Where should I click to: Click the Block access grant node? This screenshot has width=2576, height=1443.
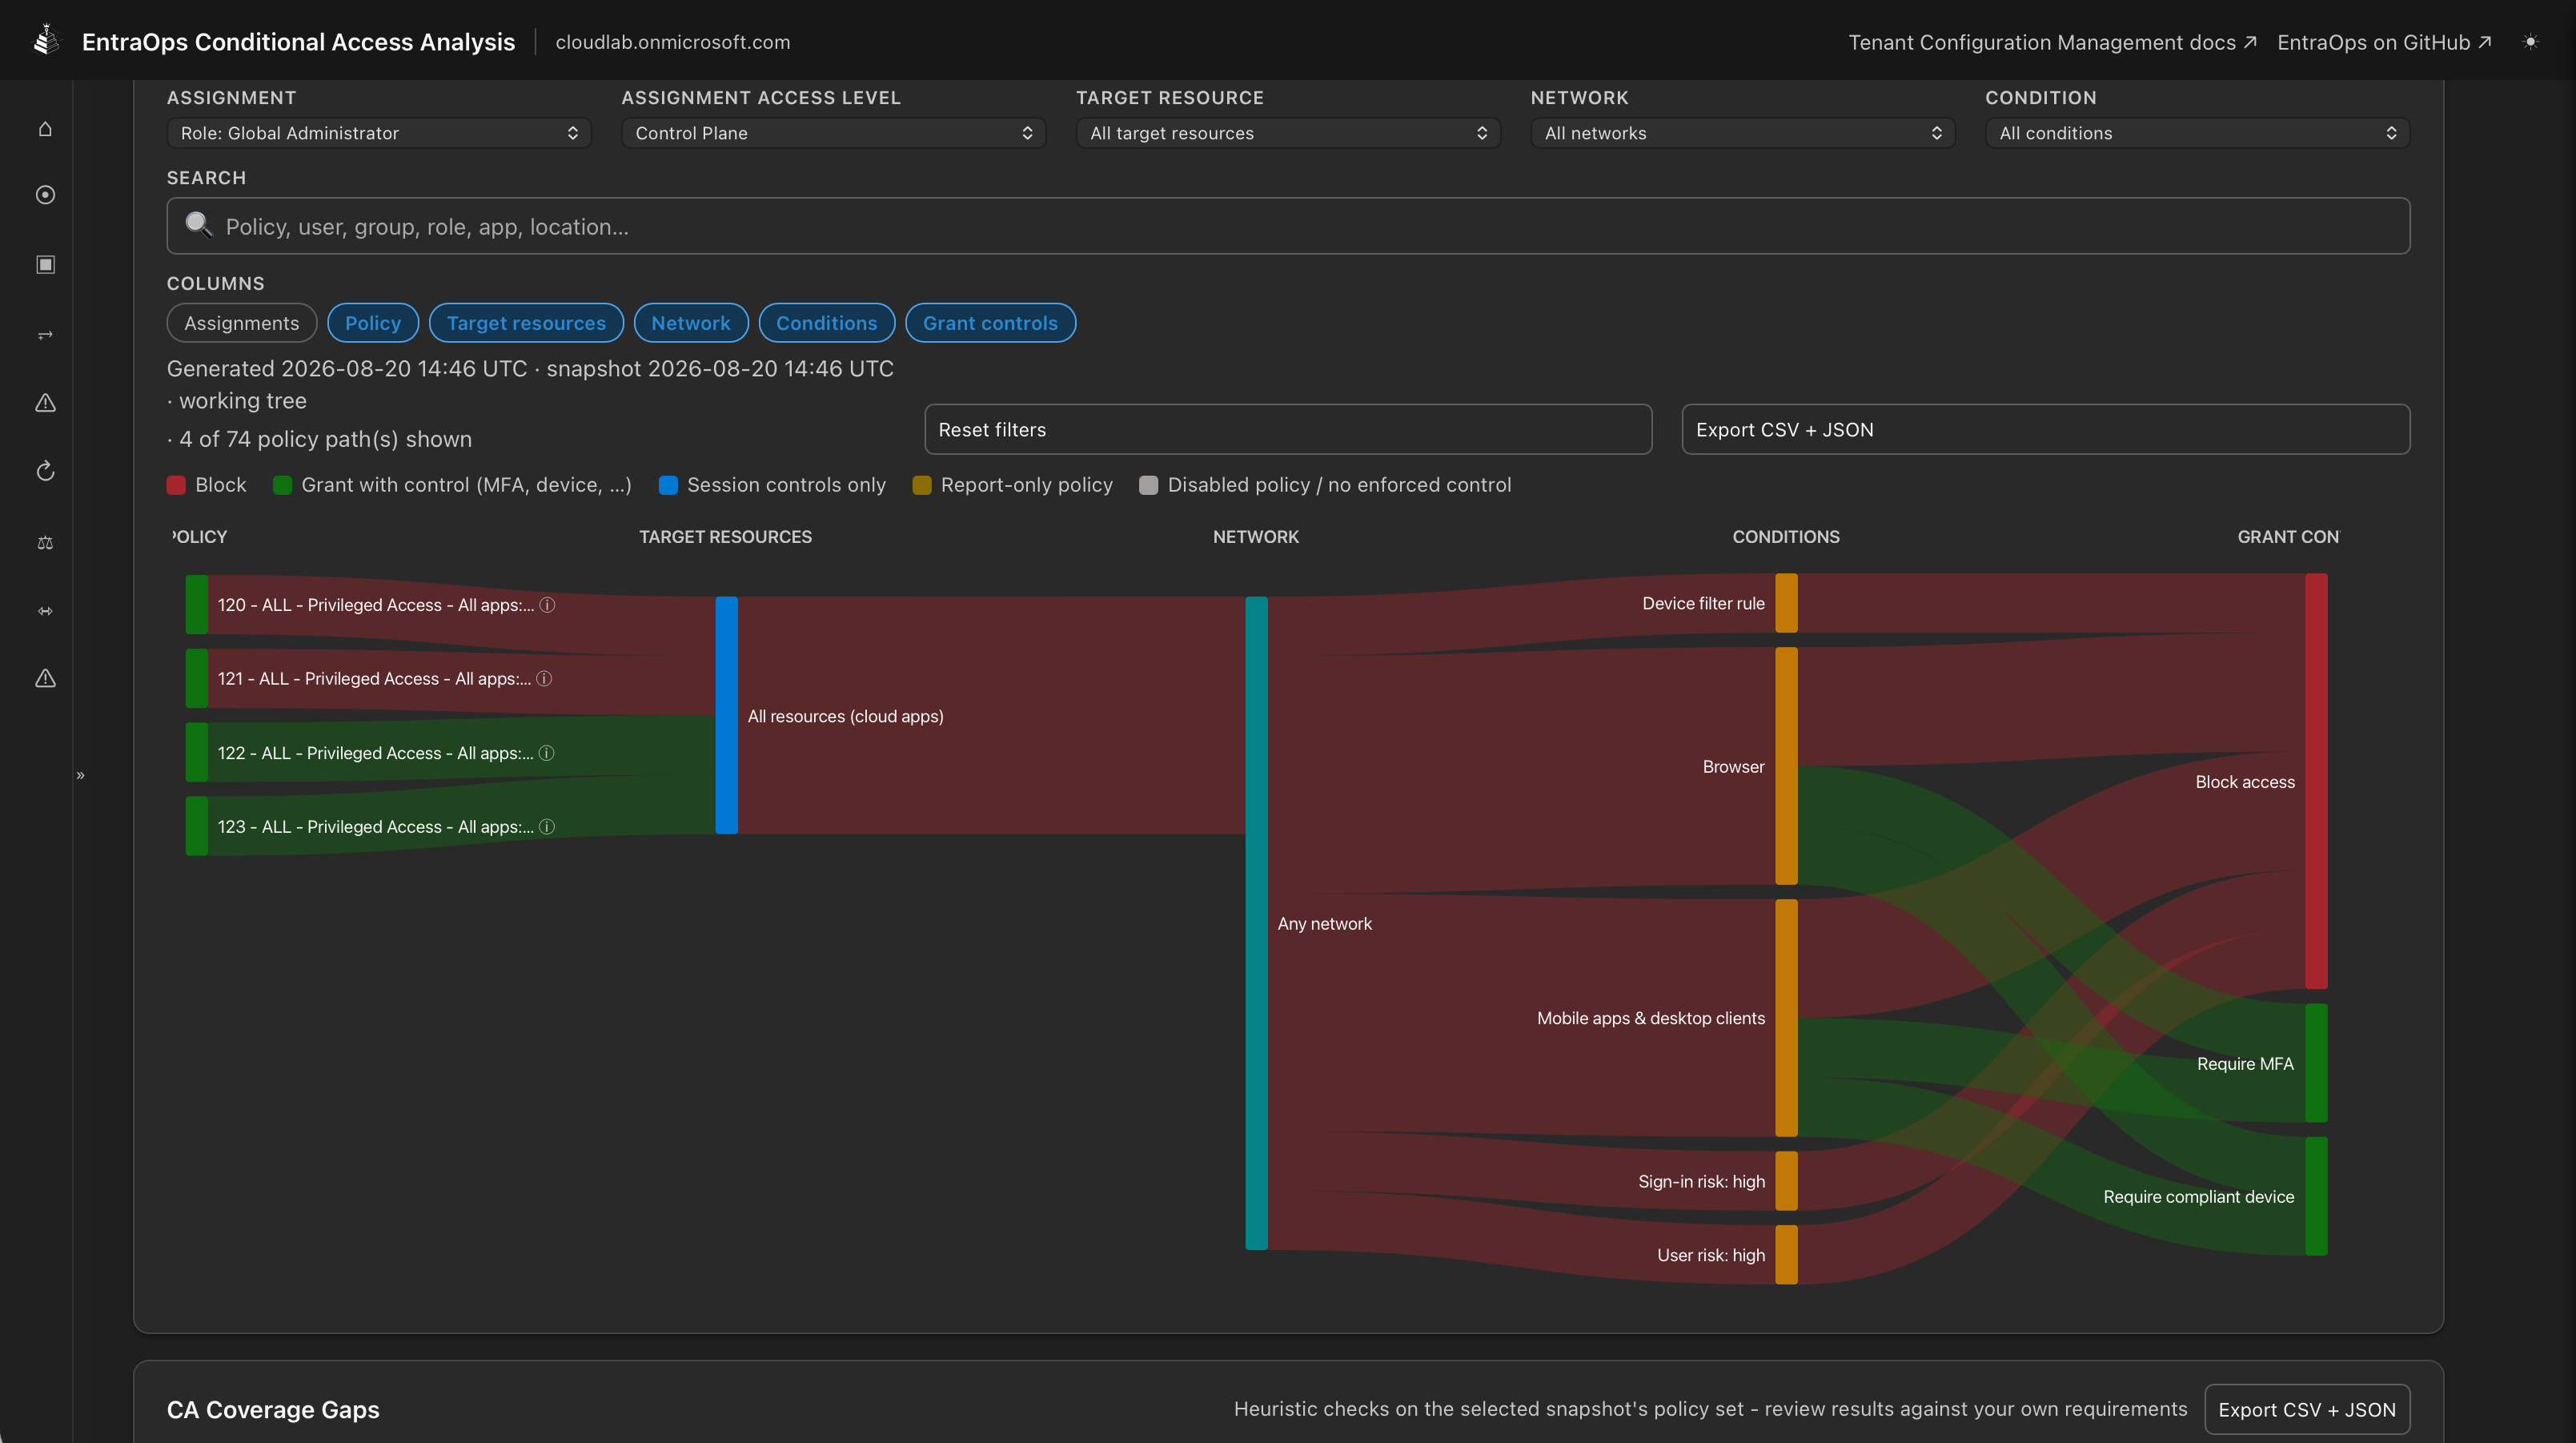click(2316, 782)
